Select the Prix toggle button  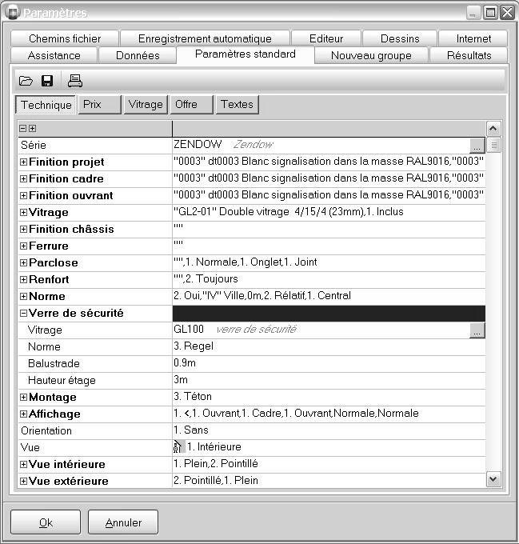click(x=99, y=105)
